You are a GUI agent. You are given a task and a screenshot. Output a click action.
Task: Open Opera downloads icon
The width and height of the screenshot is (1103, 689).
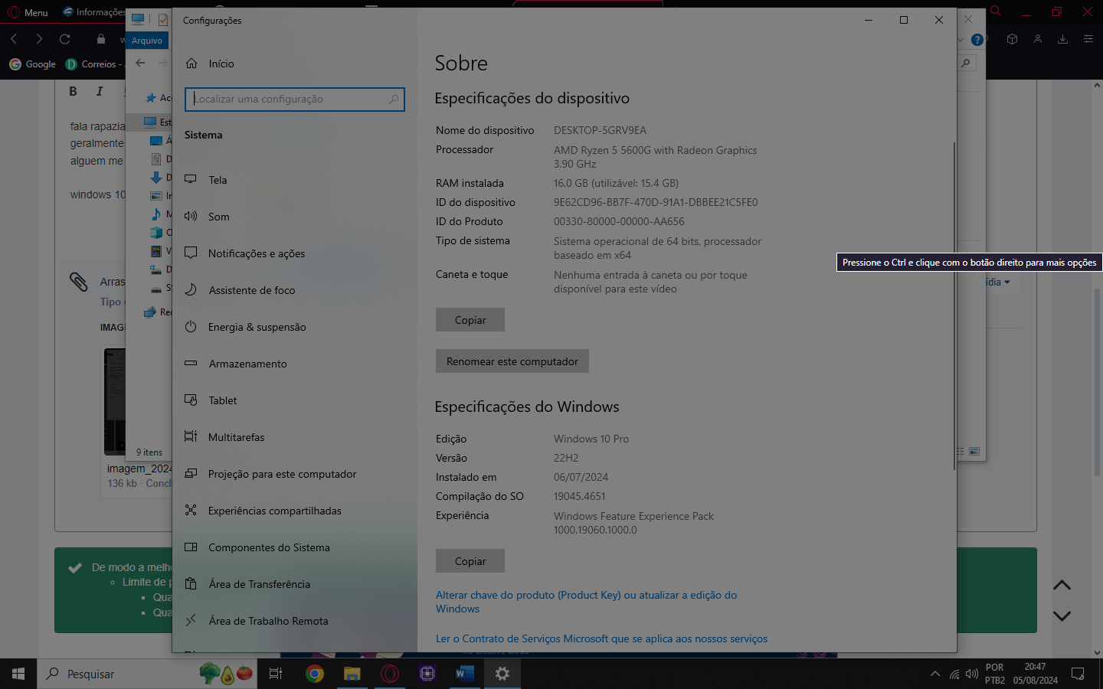pyautogui.click(x=1062, y=39)
